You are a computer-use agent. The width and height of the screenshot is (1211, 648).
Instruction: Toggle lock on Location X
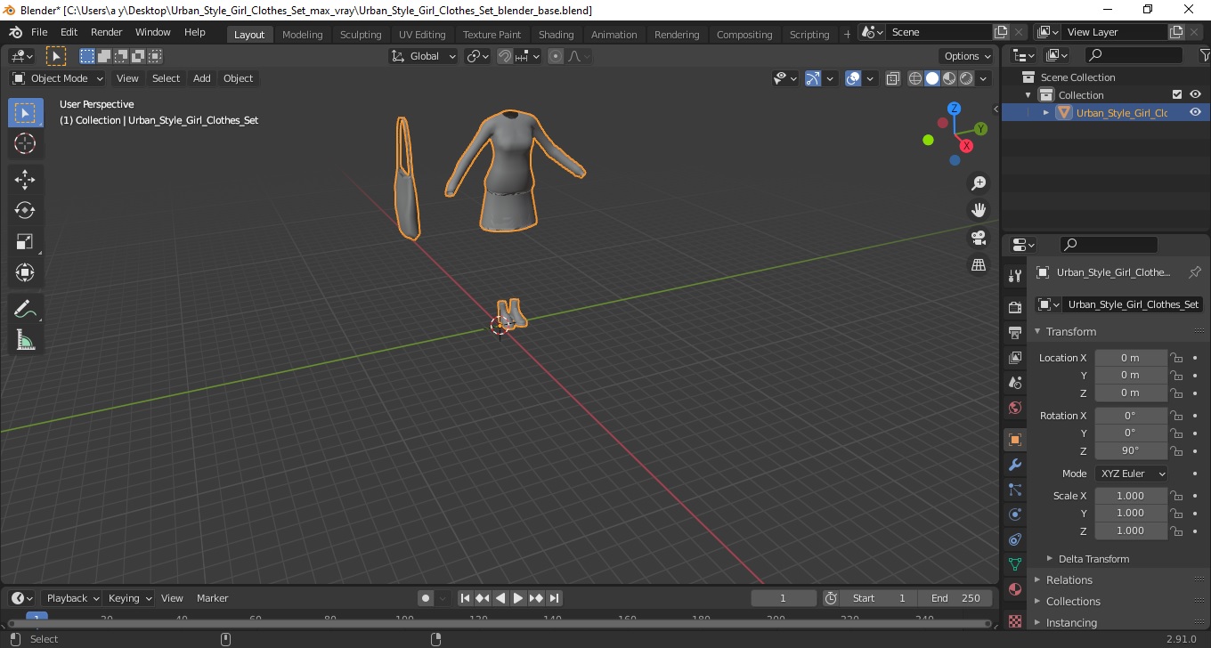pos(1176,358)
